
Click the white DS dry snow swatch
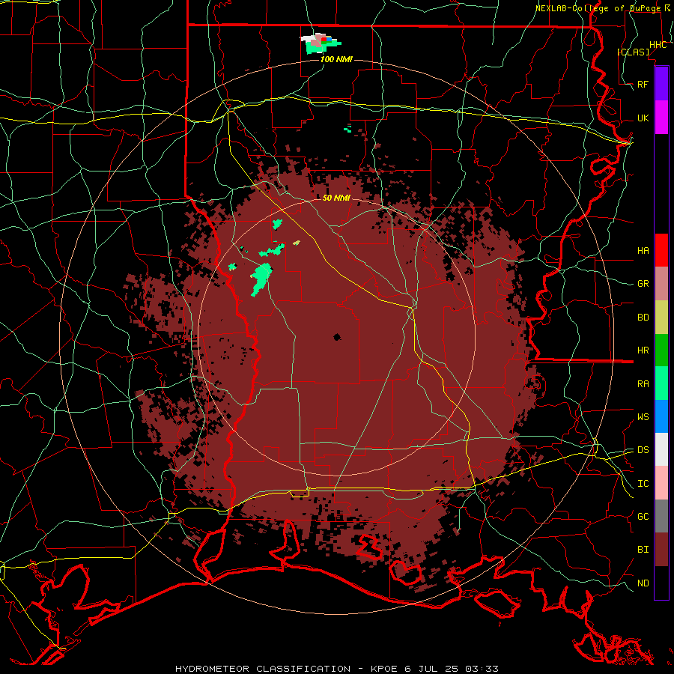point(661,449)
